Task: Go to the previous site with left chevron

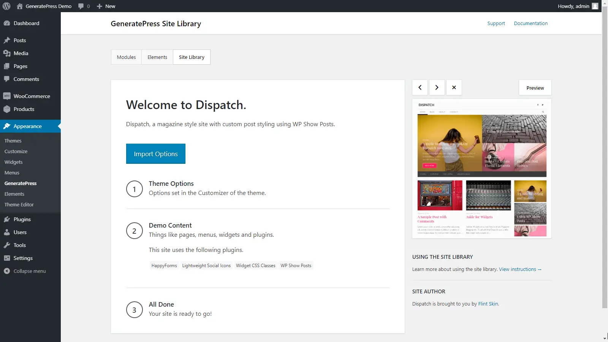Action: pyautogui.click(x=420, y=87)
